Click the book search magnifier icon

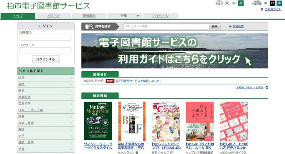89,26
